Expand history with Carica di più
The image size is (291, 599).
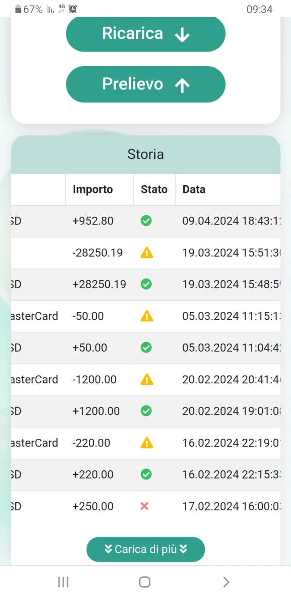(x=145, y=549)
